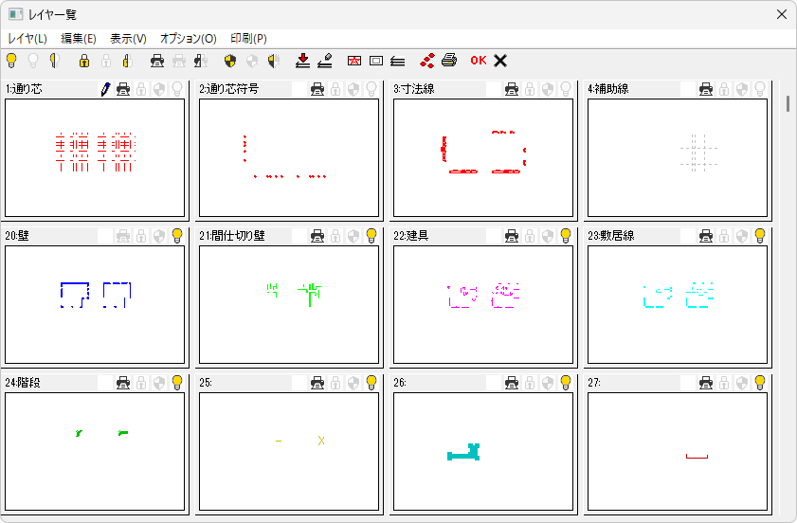Hide layer 21:間仕切り壁 via its bulb

pos(371,236)
